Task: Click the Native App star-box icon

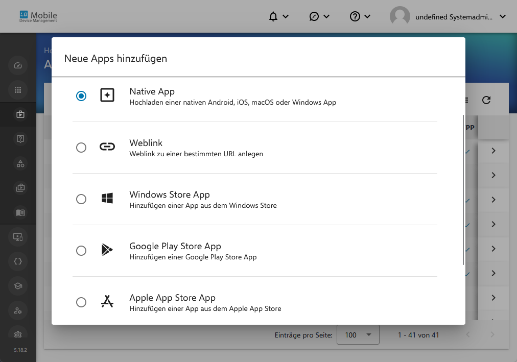Action: [107, 95]
